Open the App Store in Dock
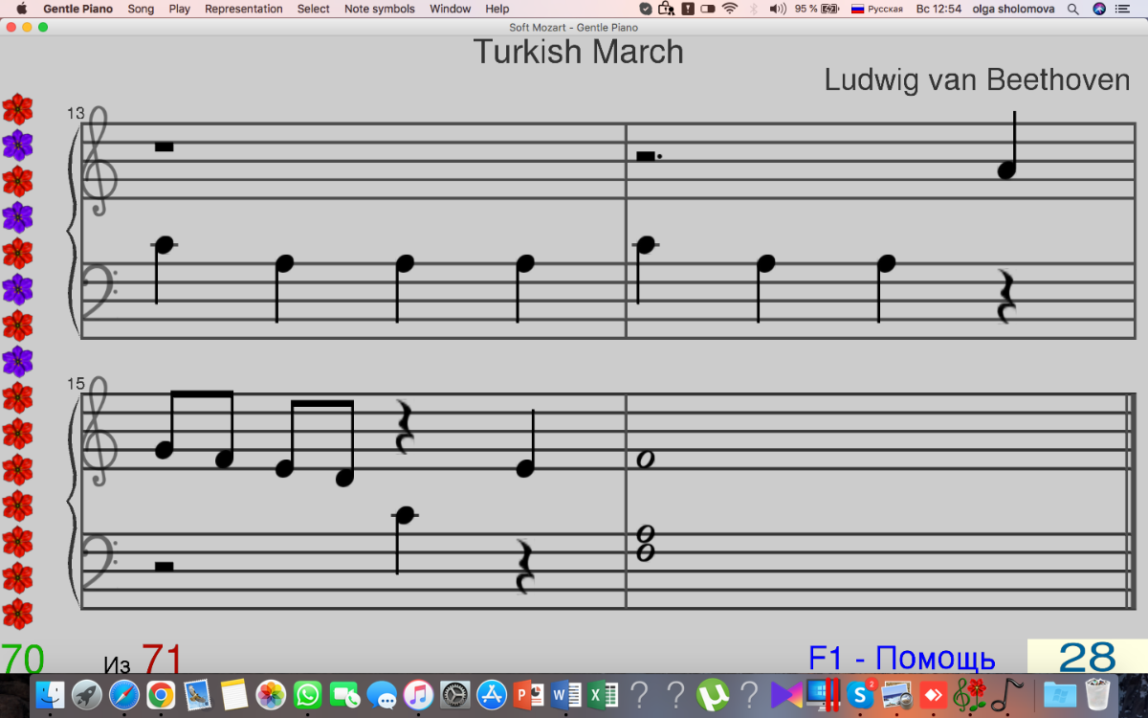The height and width of the screenshot is (718, 1148). [492, 695]
